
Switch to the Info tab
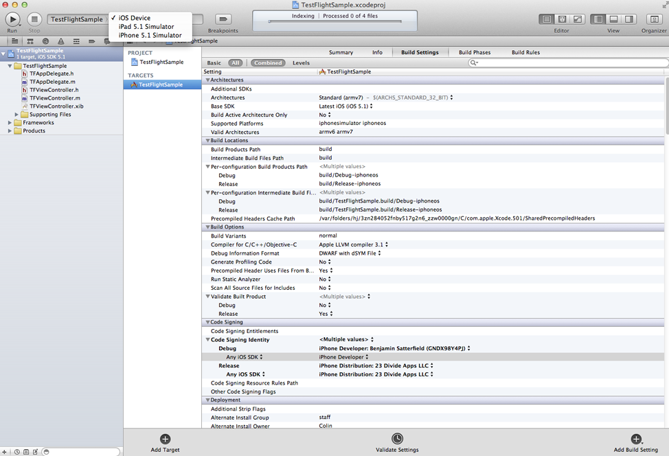(x=377, y=52)
